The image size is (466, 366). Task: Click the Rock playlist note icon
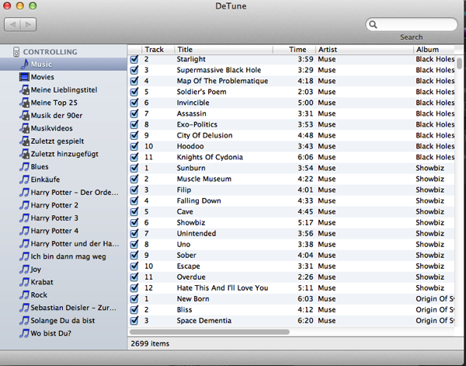tap(24, 295)
